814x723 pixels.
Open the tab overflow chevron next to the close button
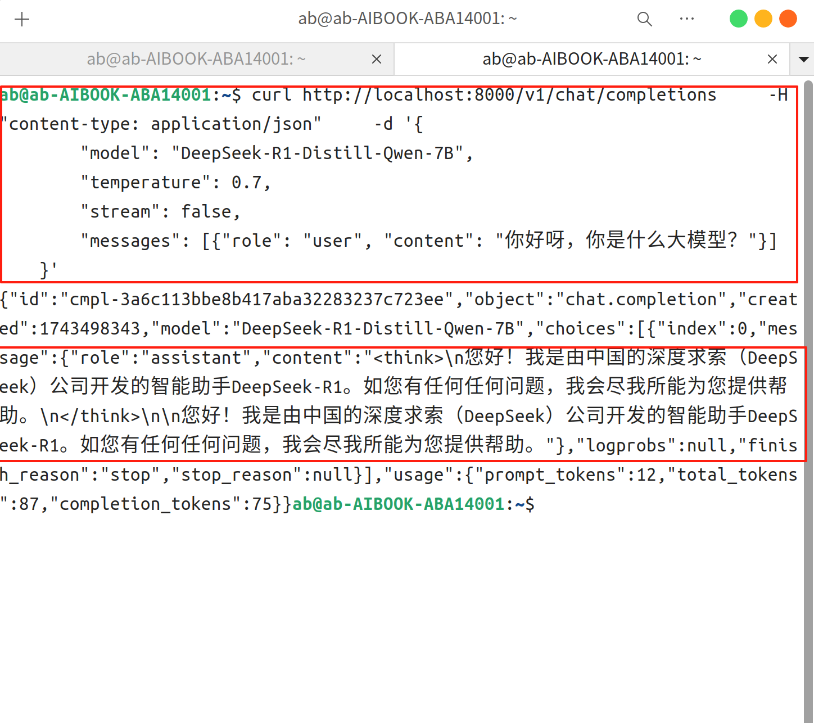(803, 59)
